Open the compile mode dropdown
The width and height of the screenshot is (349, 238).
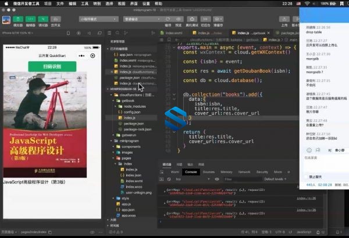pos(142,19)
